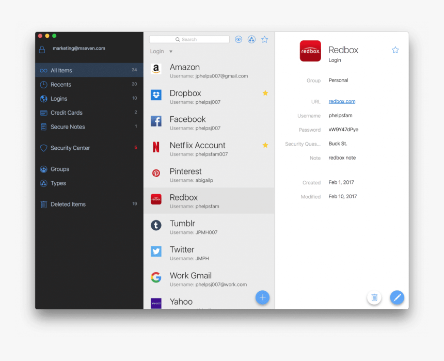This screenshot has width=444, height=361.
Task: Select Secure Notes in the sidebar
Action: pos(67,127)
